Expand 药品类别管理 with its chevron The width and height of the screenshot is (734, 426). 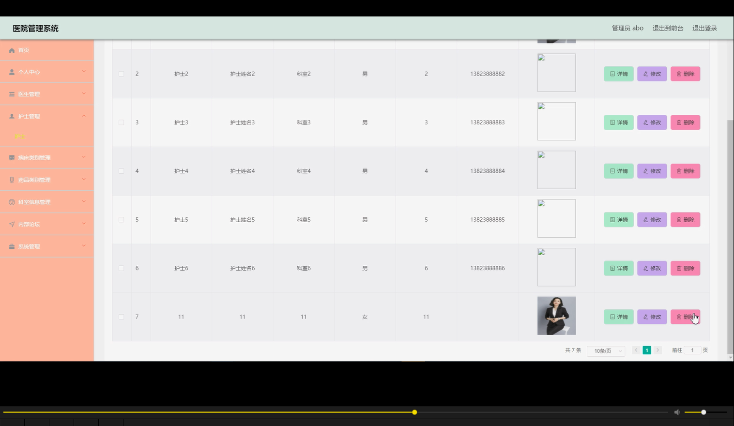click(x=84, y=180)
